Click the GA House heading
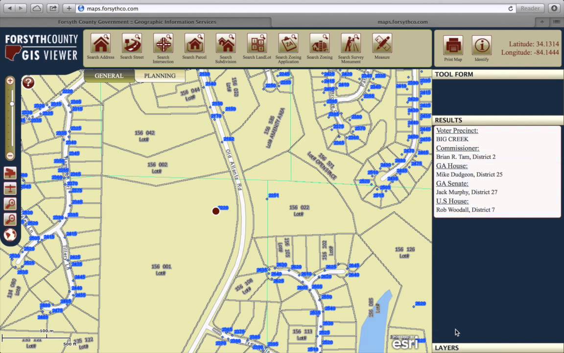564x353 pixels. [x=452, y=166]
